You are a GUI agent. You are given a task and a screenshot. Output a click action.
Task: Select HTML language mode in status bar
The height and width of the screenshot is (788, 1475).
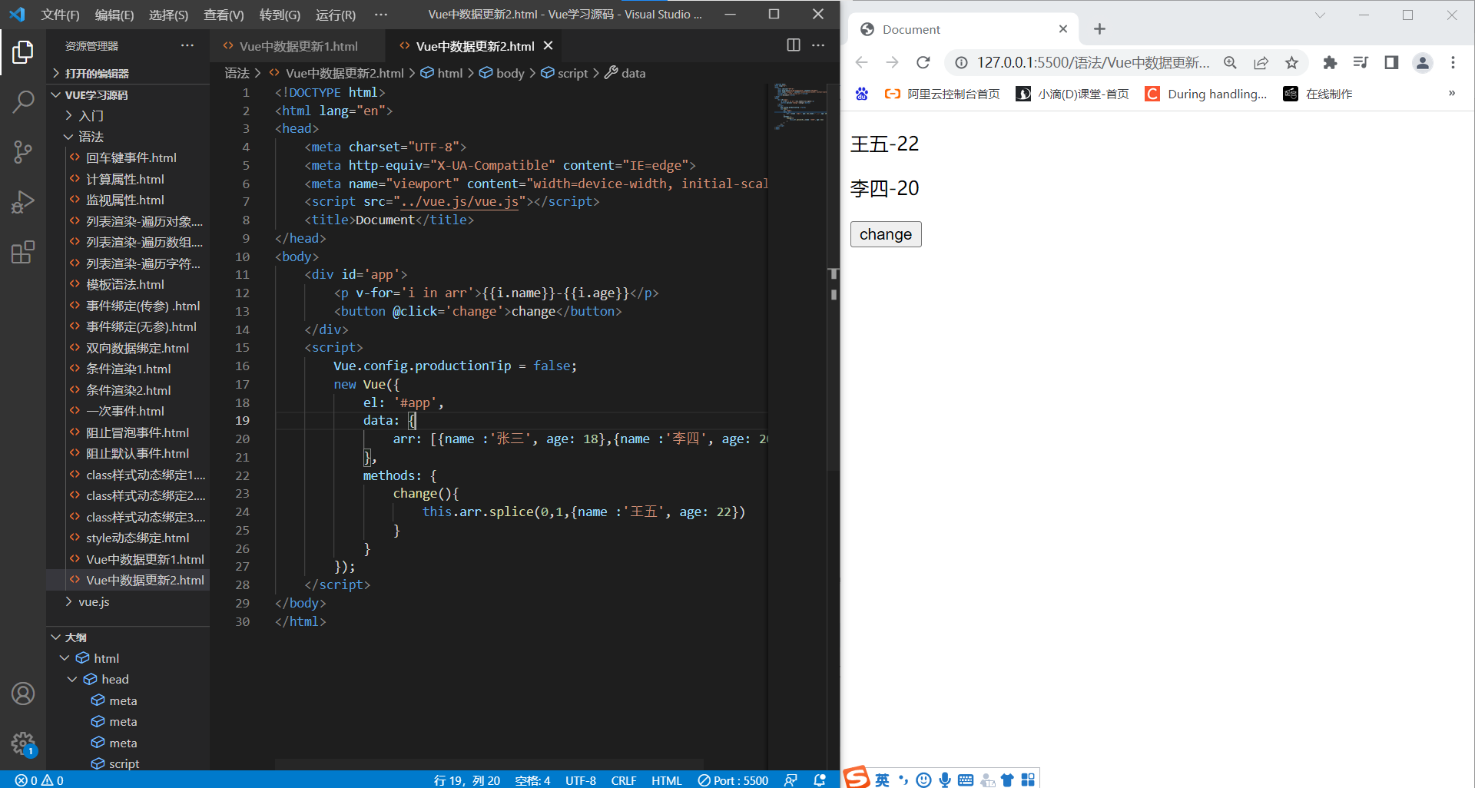point(666,780)
